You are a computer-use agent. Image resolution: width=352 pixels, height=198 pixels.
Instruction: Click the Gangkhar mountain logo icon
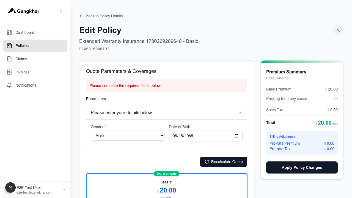click(12, 11)
